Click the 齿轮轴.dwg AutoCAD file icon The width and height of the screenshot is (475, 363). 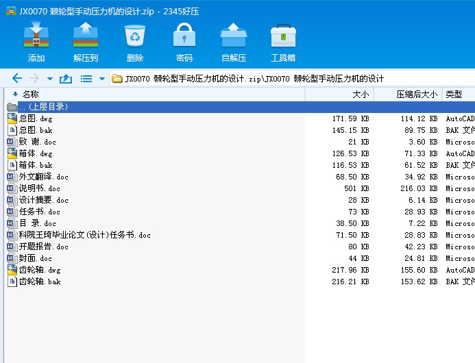tap(12, 270)
